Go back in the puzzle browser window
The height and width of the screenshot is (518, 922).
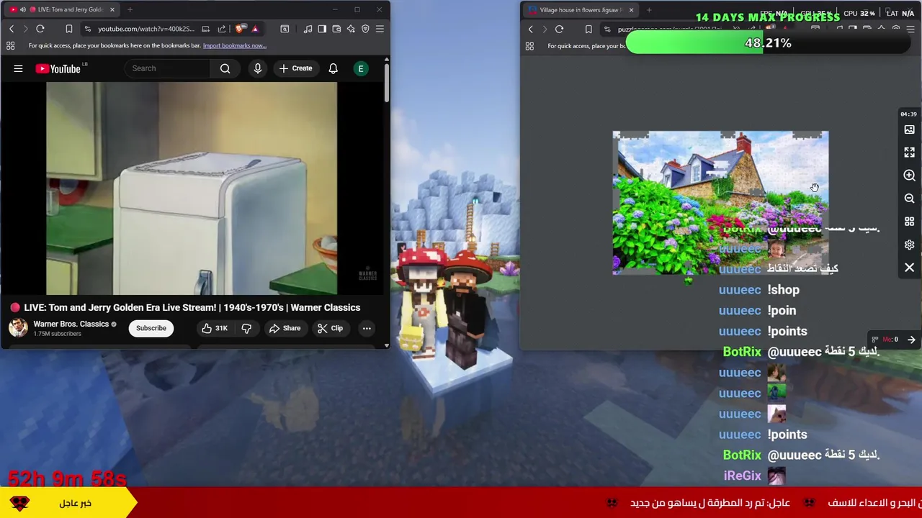tap(531, 29)
